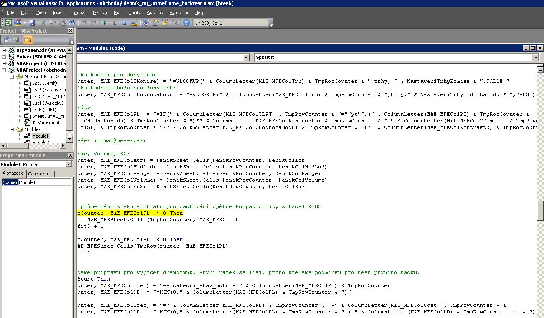544x318 pixels.
Task: Toggle Design Mode icon
Action: (x=134, y=23)
